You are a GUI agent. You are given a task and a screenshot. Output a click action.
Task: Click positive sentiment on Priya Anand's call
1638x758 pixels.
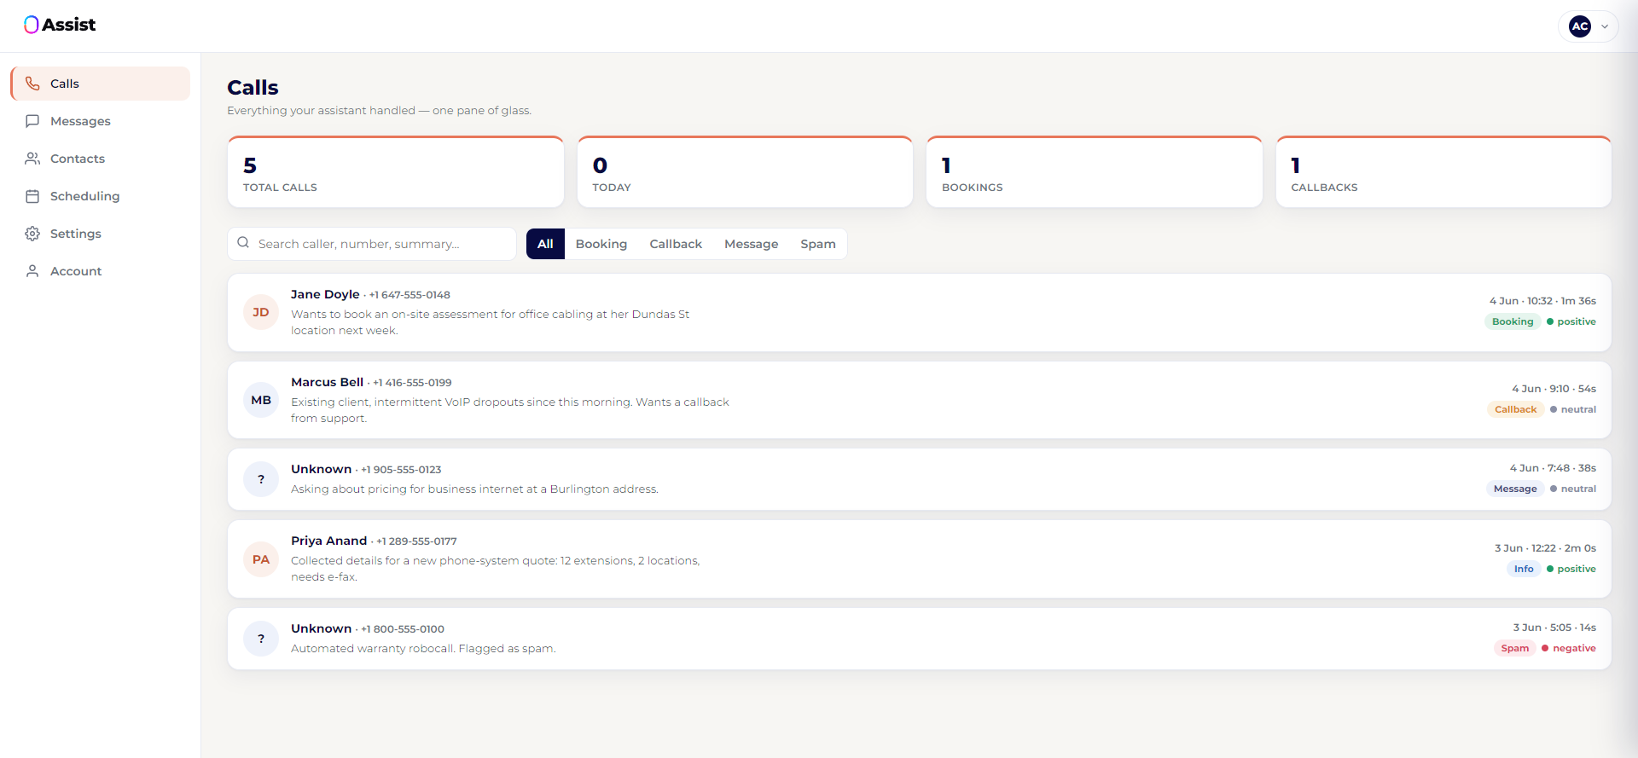point(1571,569)
